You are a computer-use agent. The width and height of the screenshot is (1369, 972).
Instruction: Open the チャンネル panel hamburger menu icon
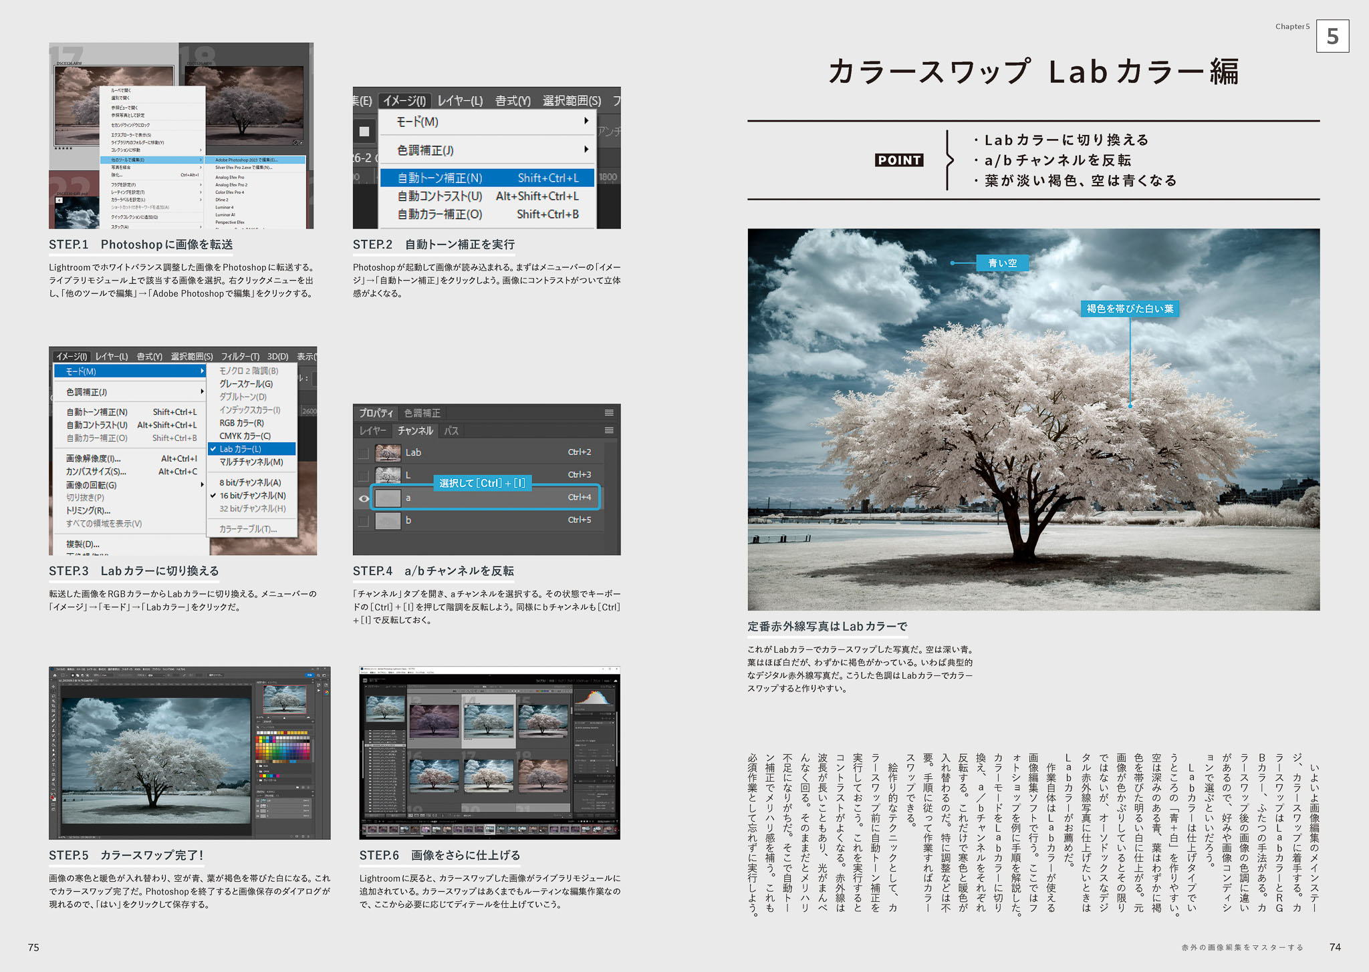click(608, 431)
